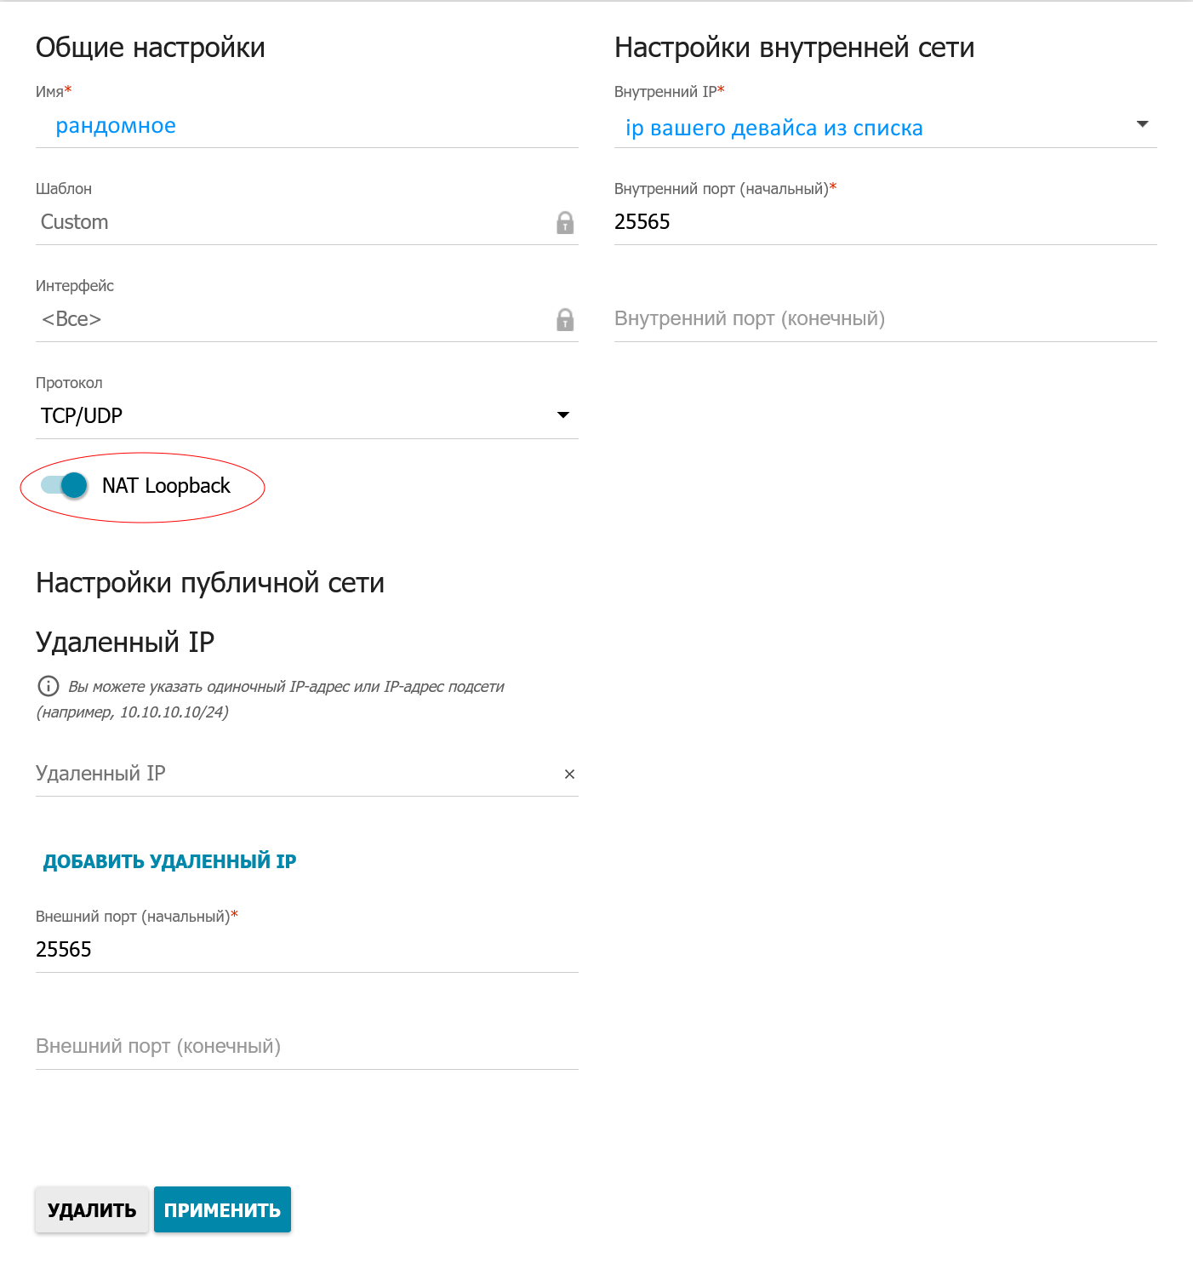Click the Имя field with рандомное

(307, 126)
